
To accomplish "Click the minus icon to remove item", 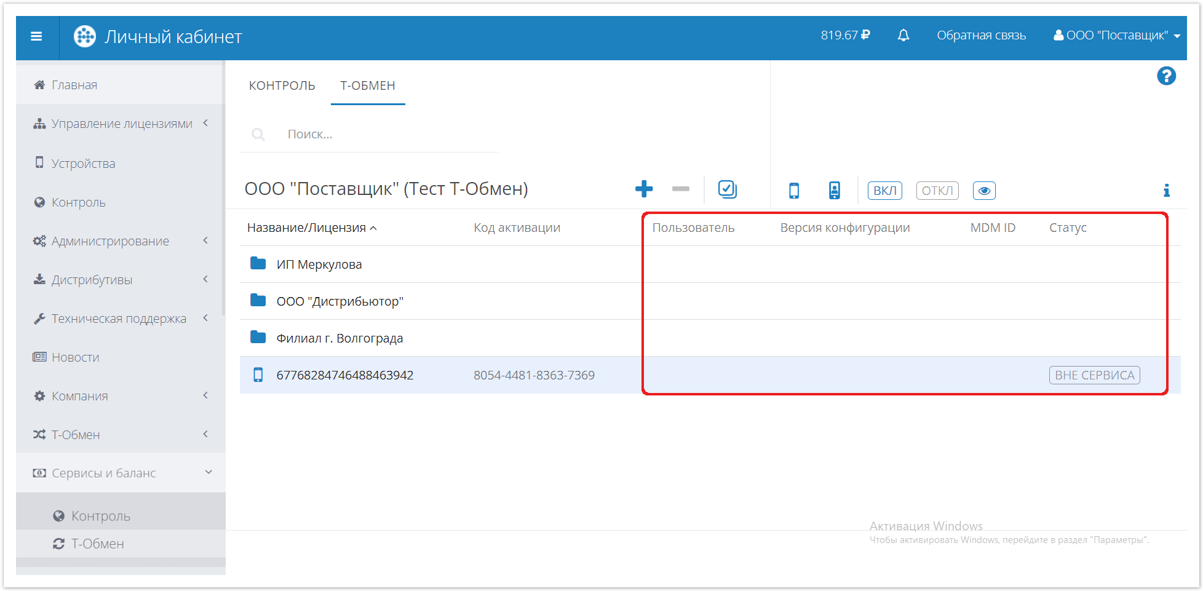I will click(x=680, y=189).
